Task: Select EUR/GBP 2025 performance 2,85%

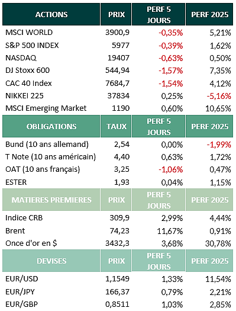Action: pyautogui.click(x=220, y=304)
